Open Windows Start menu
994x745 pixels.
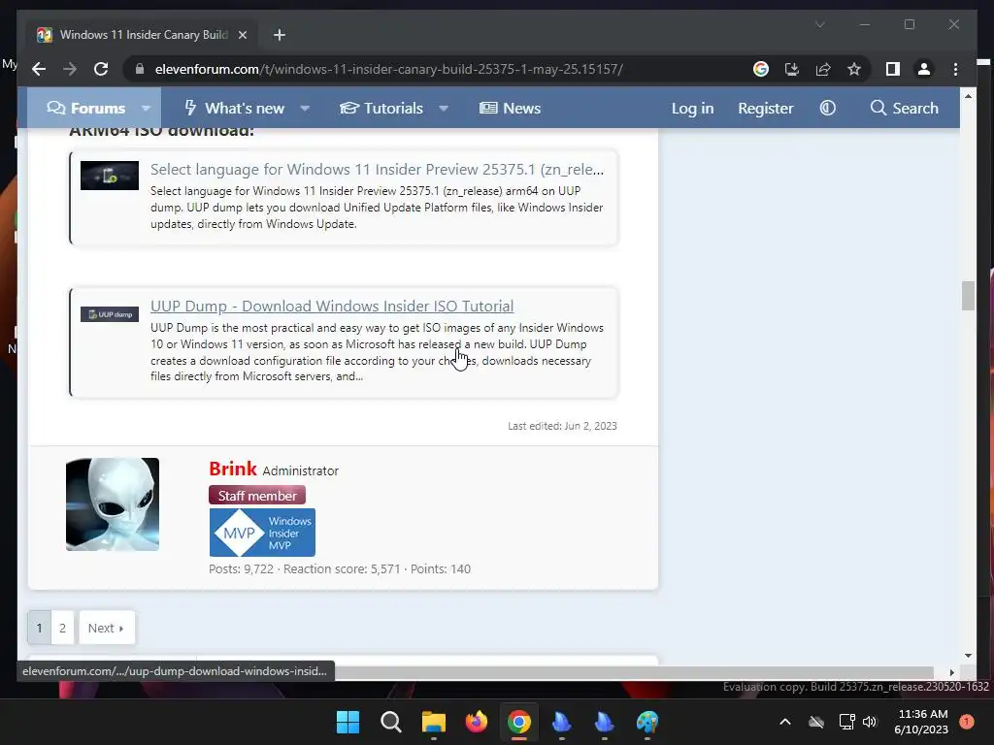(x=348, y=722)
